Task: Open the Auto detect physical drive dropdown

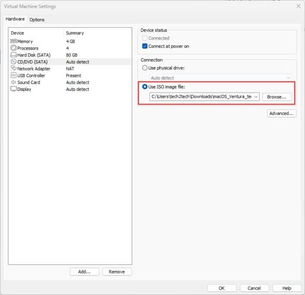Action: point(288,78)
